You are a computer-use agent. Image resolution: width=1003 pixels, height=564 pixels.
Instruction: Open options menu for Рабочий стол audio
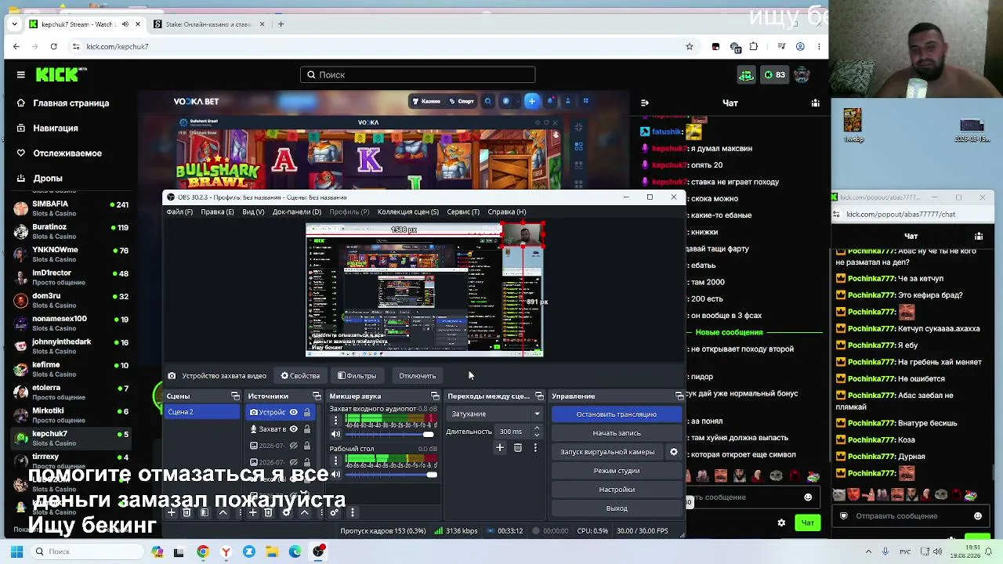point(336,461)
